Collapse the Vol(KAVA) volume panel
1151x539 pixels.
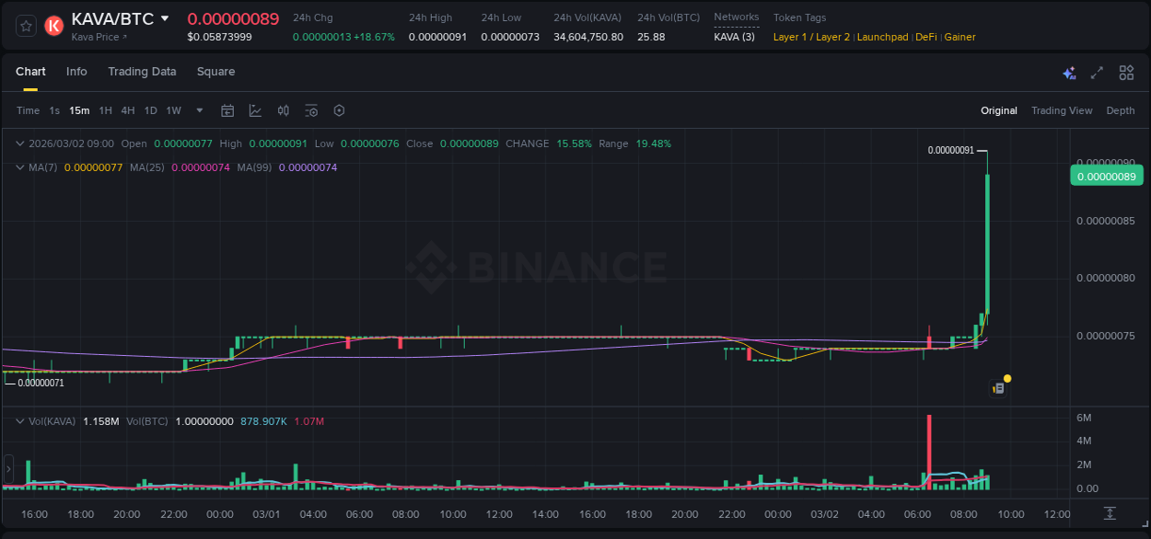pyautogui.click(x=19, y=421)
